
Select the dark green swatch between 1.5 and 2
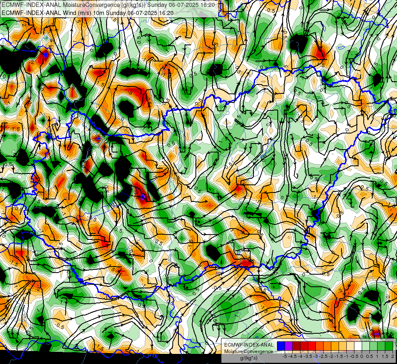coord(389,346)
